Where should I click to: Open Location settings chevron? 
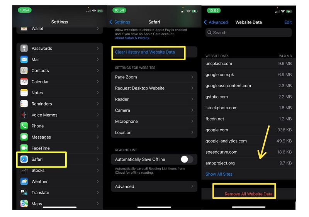pos(192,132)
